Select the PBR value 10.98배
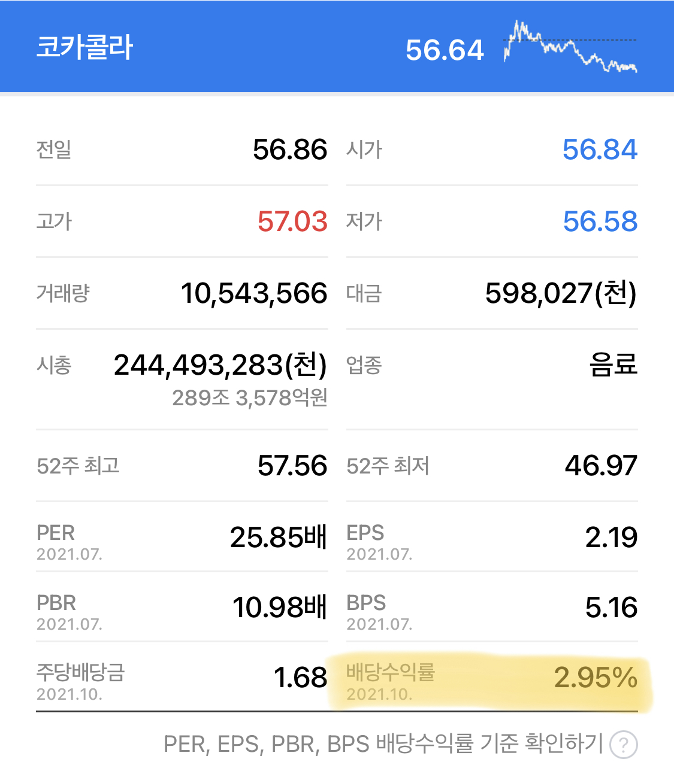This screenshot has height=771, width=674. pyautogui.click(x=280, y=608)
